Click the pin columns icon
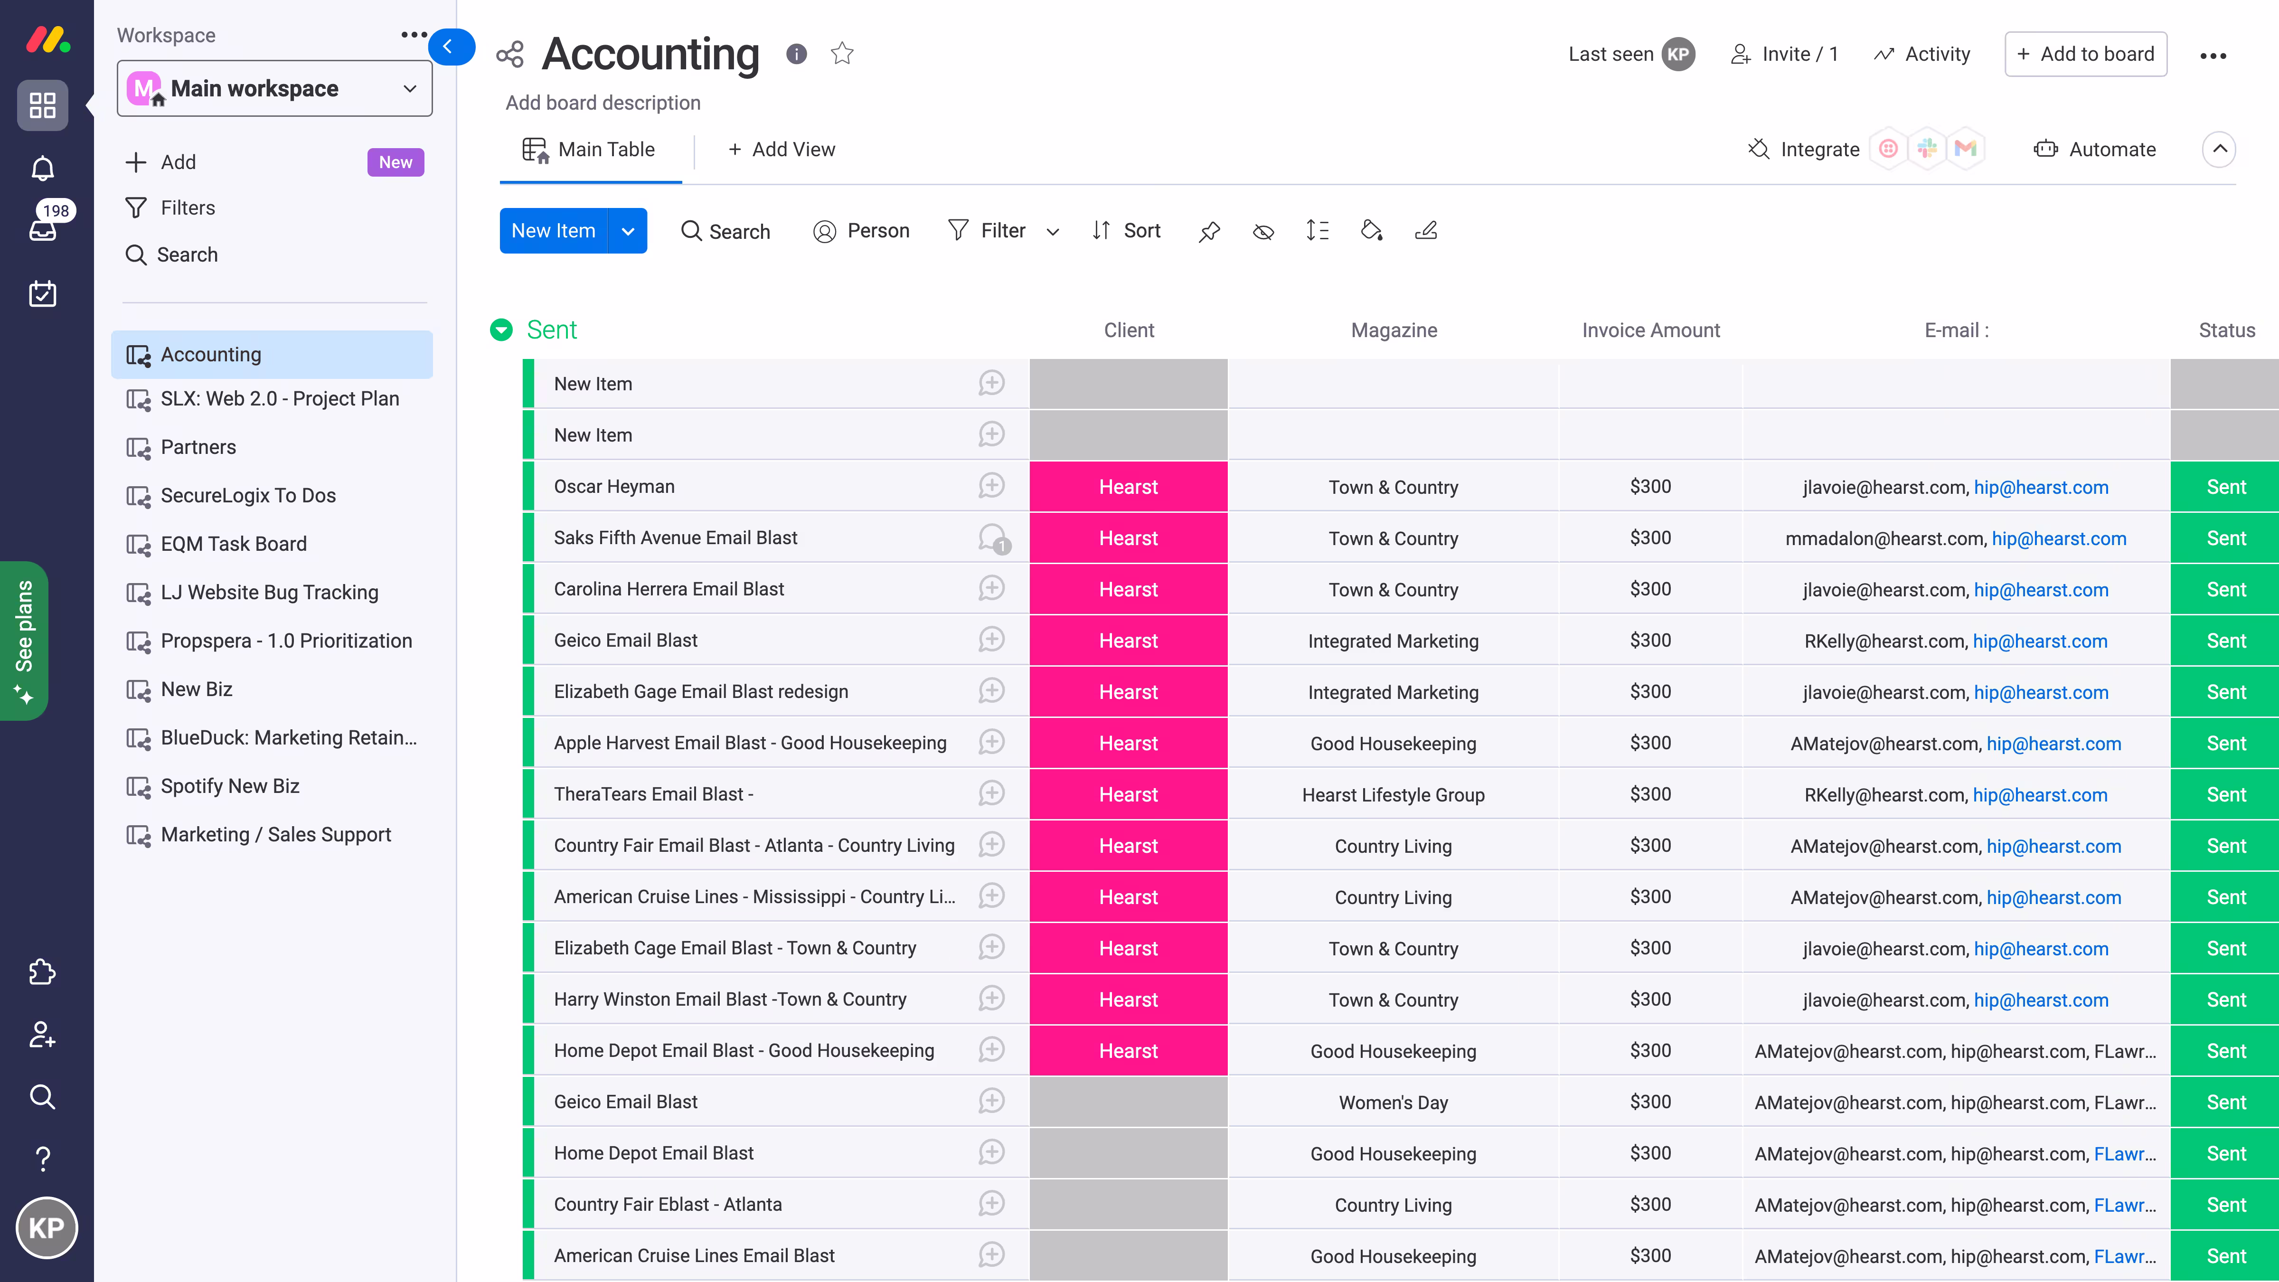 pyautogui.click(x=1208, y=231)
